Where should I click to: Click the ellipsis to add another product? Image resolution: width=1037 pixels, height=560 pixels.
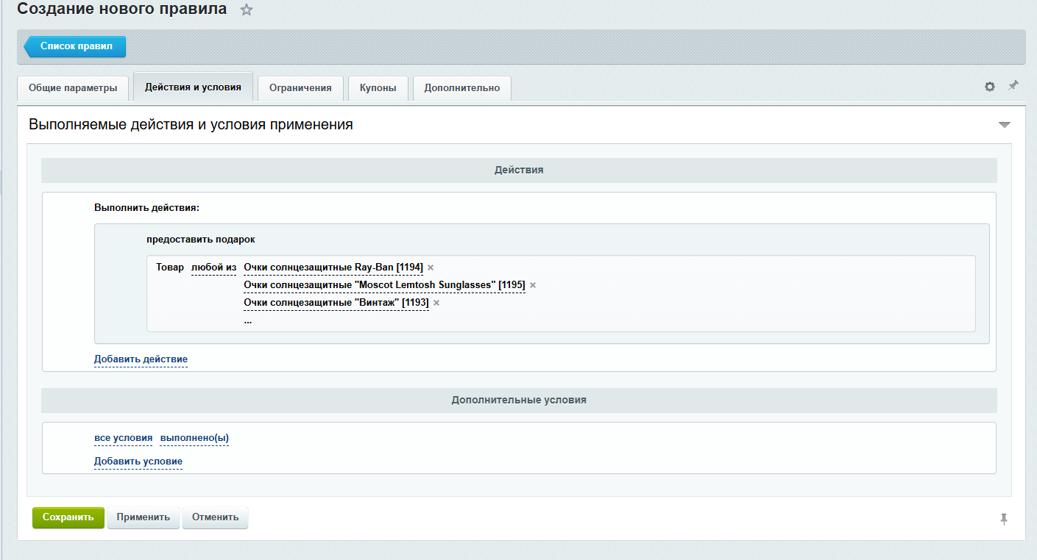pyautogui.click(x=248, y=320)
